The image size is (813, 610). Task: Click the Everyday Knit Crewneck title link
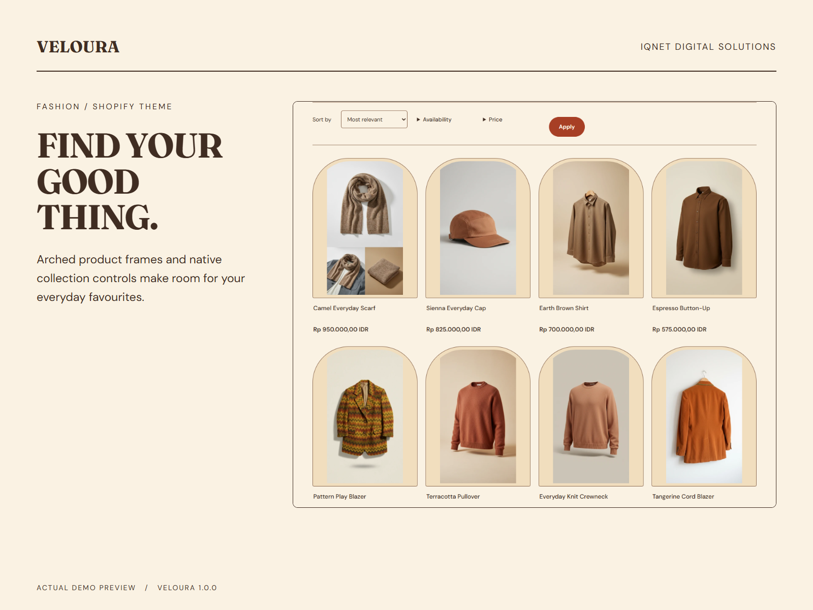573,497
